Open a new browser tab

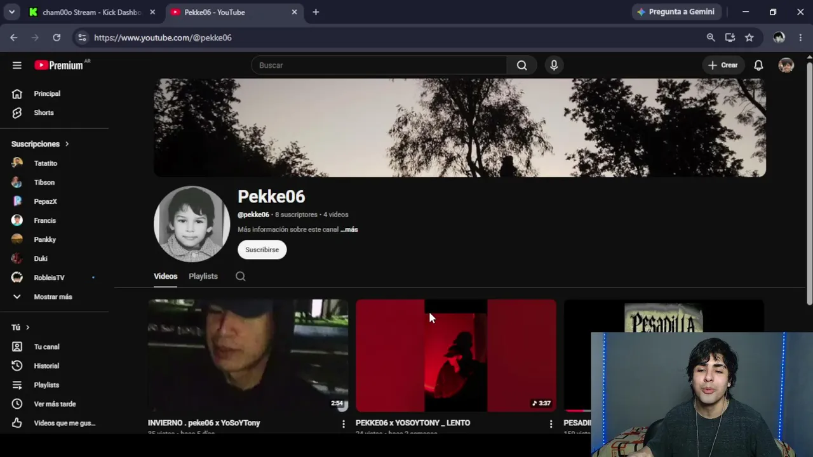tap(316, 12)
